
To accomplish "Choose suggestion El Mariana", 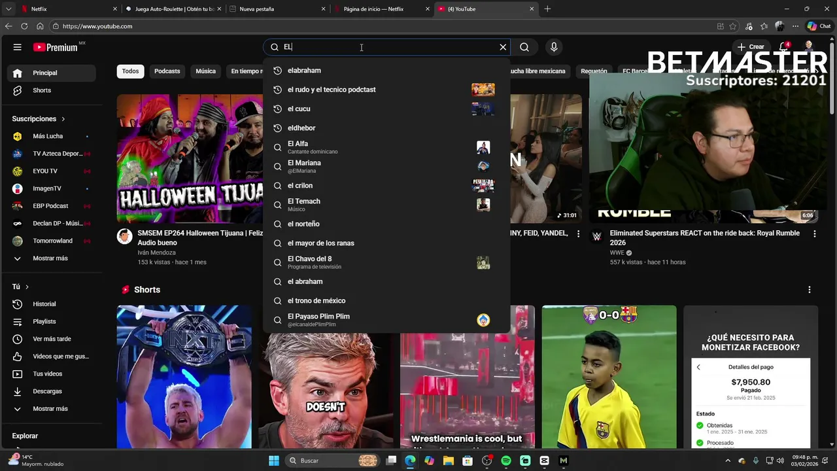I will 386,166.
